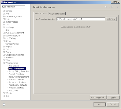Select the XML label in tree
Viewport: 121px width, 109px height.
tap(7, 96)
